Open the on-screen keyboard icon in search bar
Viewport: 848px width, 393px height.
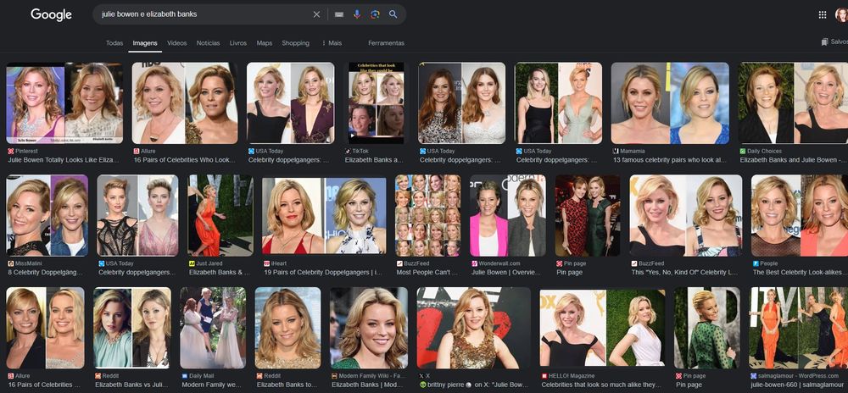[339, 14]
